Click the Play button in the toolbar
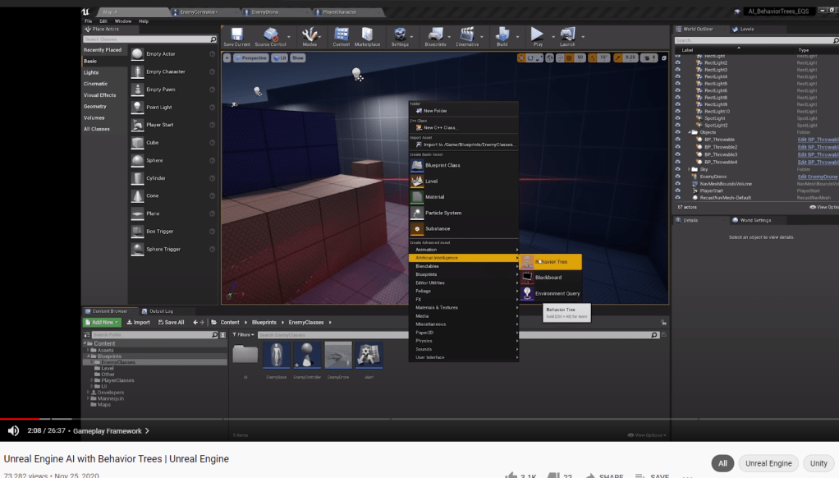Viewport: 839px width, 478px height. click(x=537, y=34)
